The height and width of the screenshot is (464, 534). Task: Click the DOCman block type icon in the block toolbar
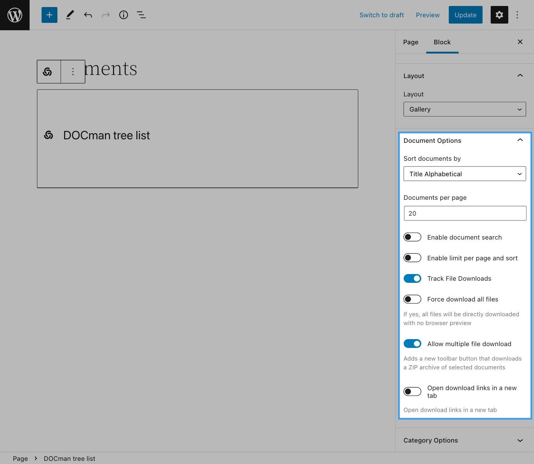coord(48,72)
